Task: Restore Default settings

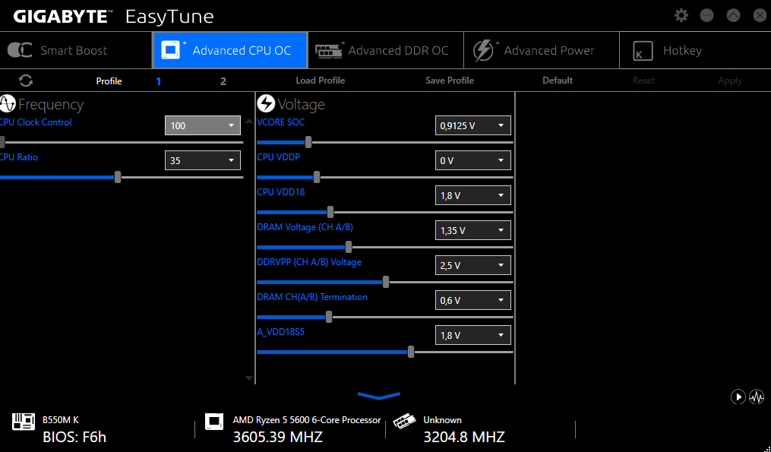Action: tap(557, 81)
